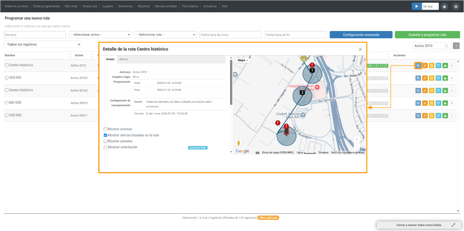Open Rutas programadas in the top menu
The width and height of the screenshot is (464, 231).
(x=46, y=7)
